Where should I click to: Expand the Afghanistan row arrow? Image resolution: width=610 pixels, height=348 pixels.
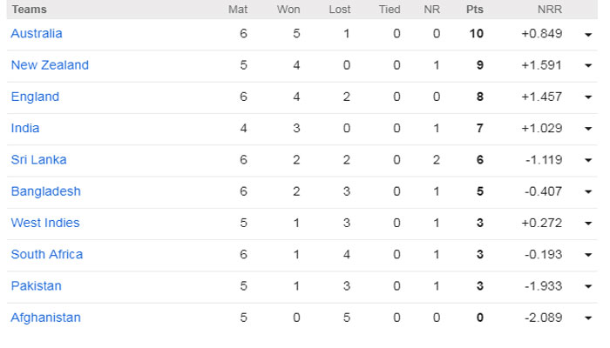point(589,318)
